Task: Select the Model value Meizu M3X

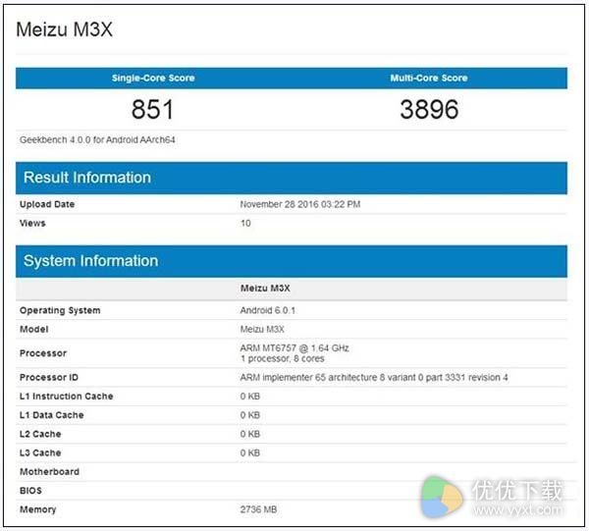Action: [262, 330]
